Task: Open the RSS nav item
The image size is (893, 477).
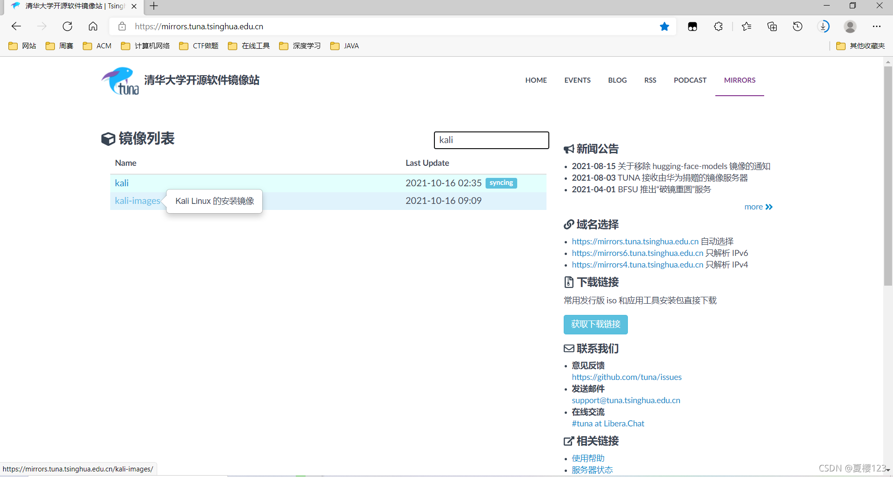Action: point(650,80)
